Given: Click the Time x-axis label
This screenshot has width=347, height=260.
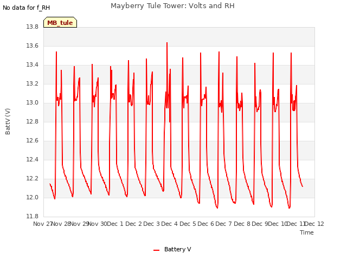Looking at the screenshot, I should [306, 232].
